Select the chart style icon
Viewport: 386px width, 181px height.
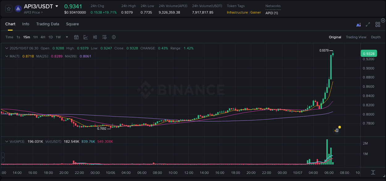pos(86,37)
